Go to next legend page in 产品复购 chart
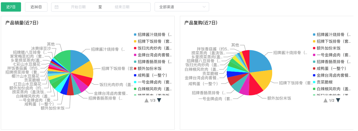 click(338, 100)
